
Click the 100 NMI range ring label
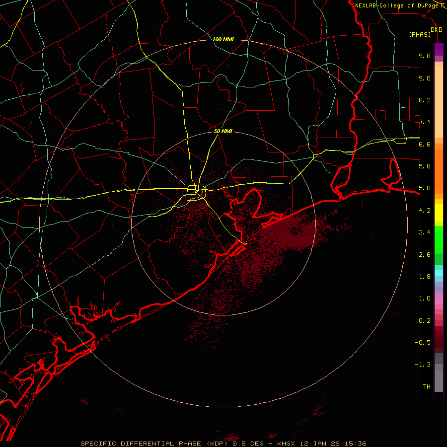coord(223,39)
